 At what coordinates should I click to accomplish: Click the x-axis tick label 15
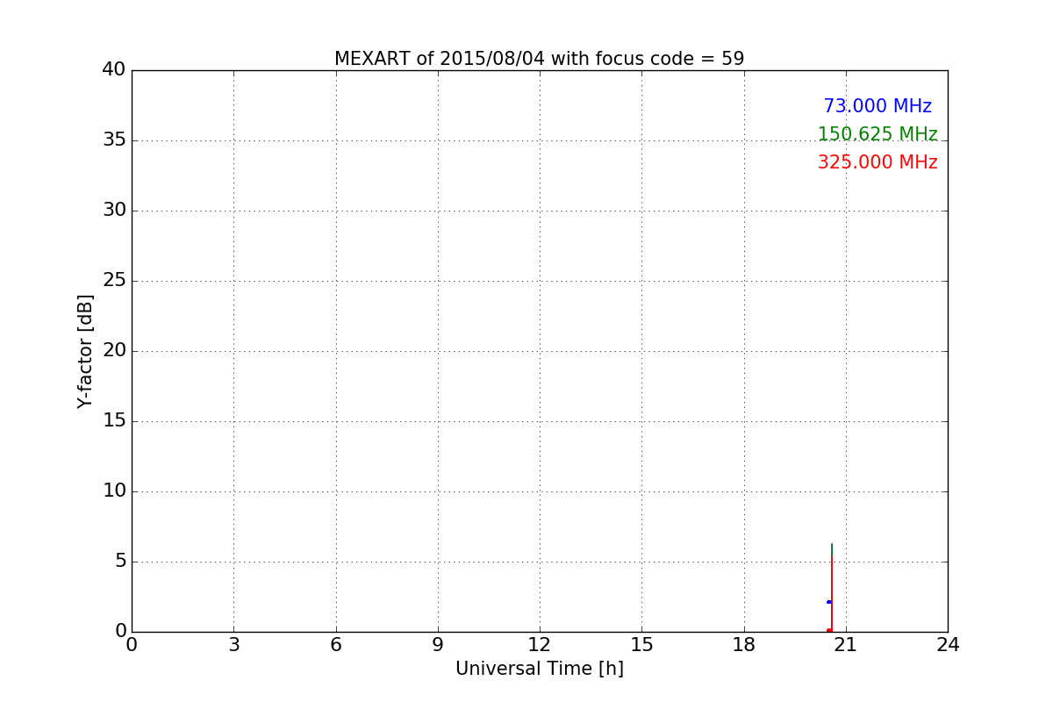pyautogui.click(x=641, y=645)
